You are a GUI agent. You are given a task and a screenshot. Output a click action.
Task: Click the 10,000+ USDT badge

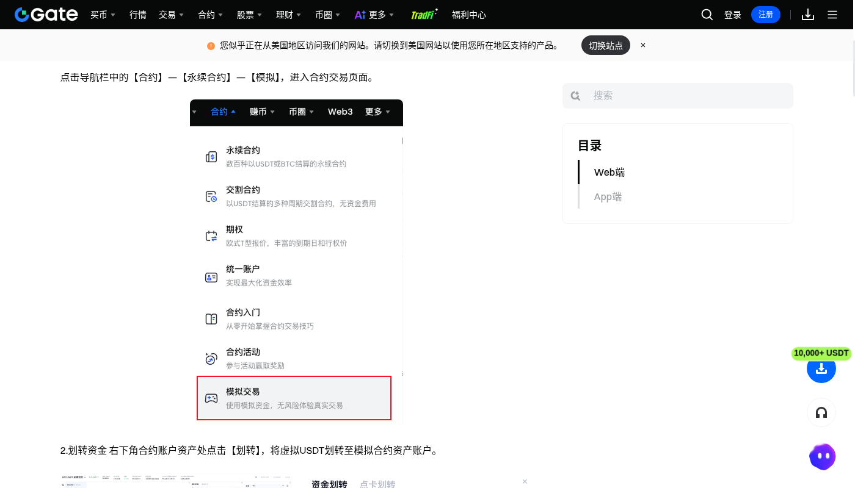point(821,353)
